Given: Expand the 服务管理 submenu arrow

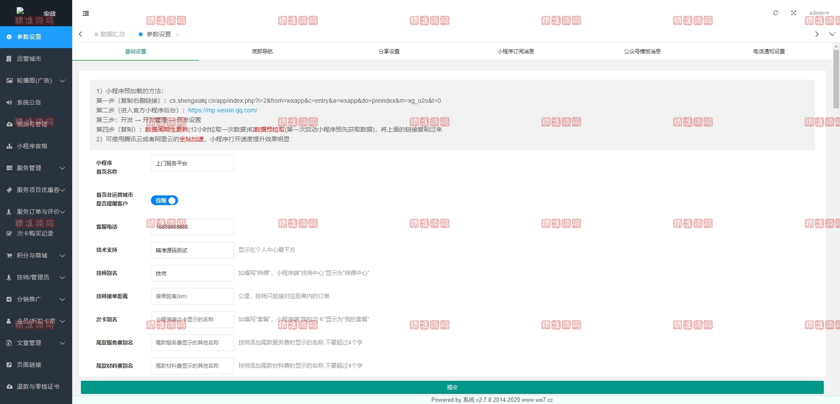Looking at the screenshot, I should tap(63, 168).
